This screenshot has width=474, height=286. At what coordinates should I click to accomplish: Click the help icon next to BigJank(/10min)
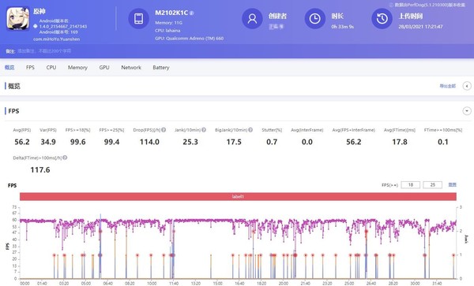250,130
